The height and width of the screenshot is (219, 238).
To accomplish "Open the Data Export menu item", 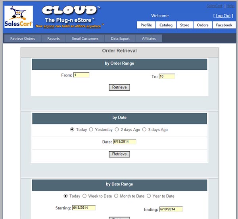I will pos(120,38).
